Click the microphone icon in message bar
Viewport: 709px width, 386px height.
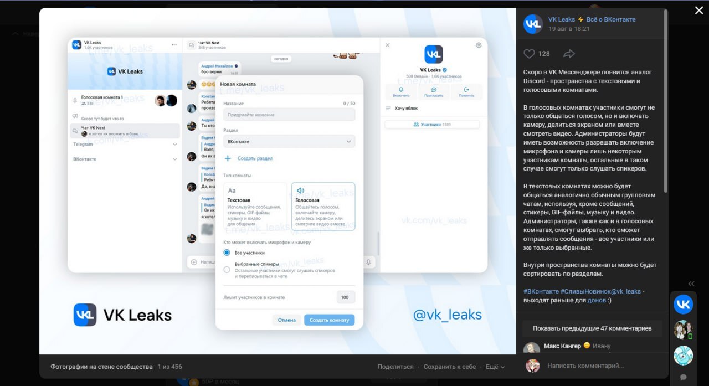click(368, 262)
